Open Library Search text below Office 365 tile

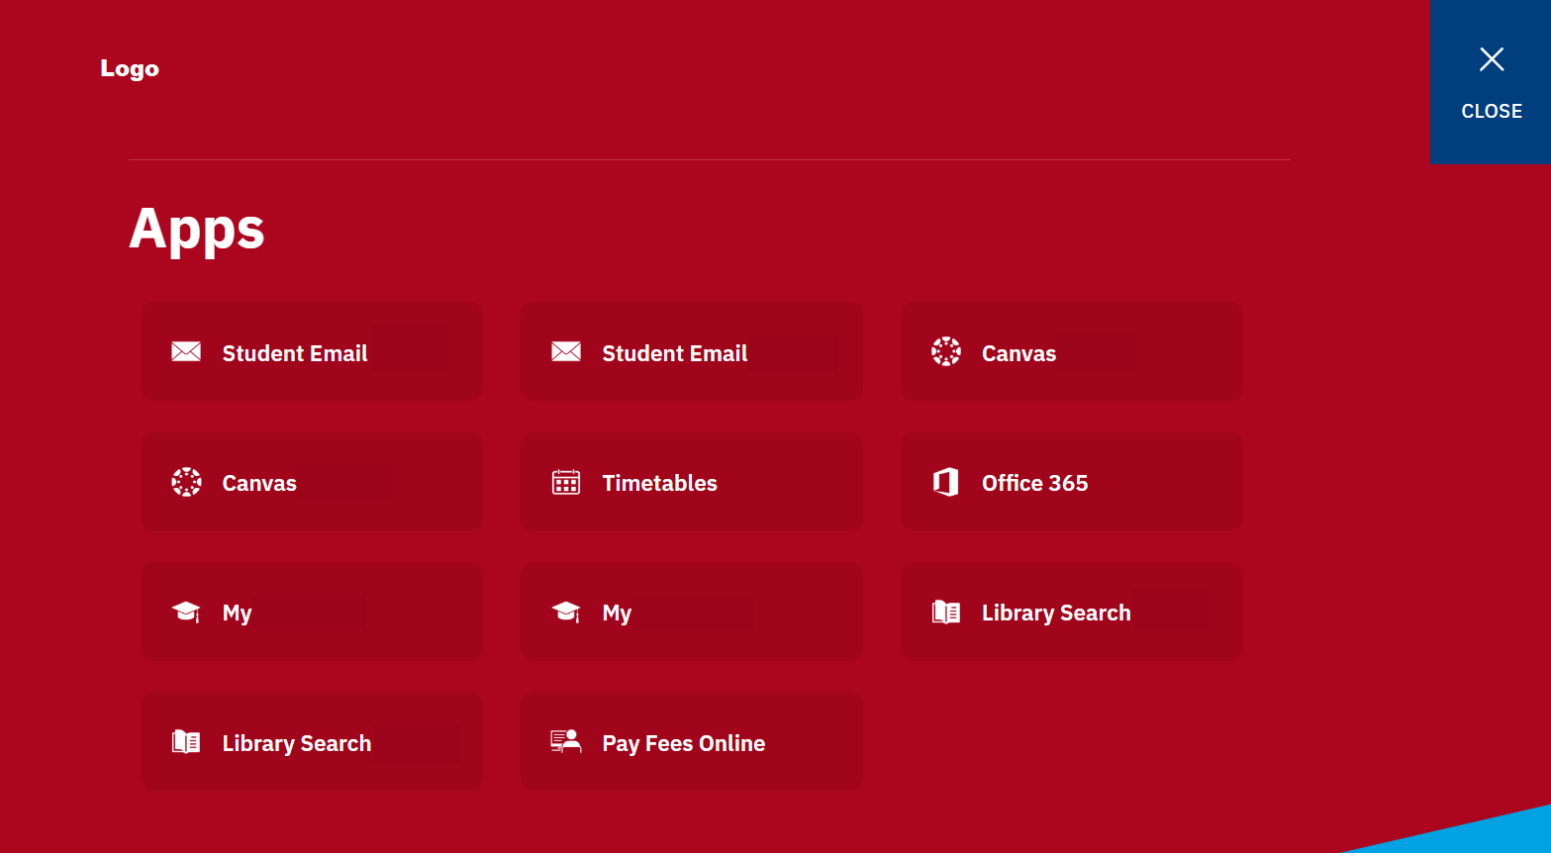click(x=1056, y=613)
